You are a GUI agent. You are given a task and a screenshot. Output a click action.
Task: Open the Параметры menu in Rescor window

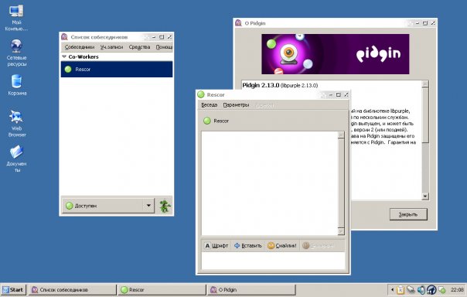tap(236, 105)
